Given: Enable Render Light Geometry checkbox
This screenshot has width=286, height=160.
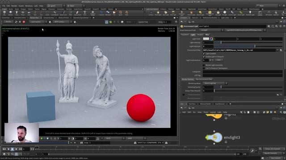Looking at the screenshot, I should (204, 65).
